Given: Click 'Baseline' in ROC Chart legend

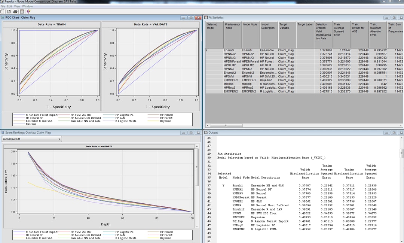Looking at the screenshot, I should (31, 124).
